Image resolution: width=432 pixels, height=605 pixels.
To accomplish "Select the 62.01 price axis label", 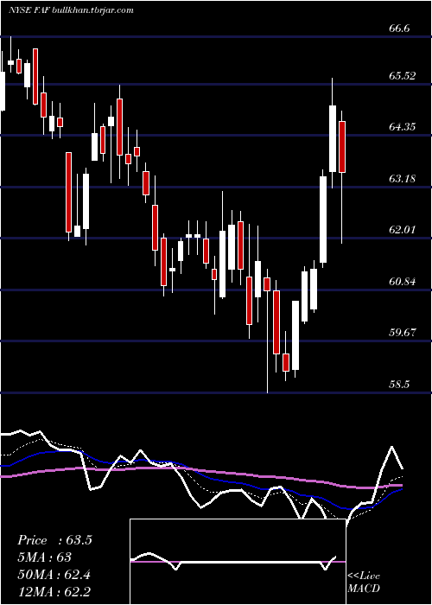I will (x=403, y=230).
